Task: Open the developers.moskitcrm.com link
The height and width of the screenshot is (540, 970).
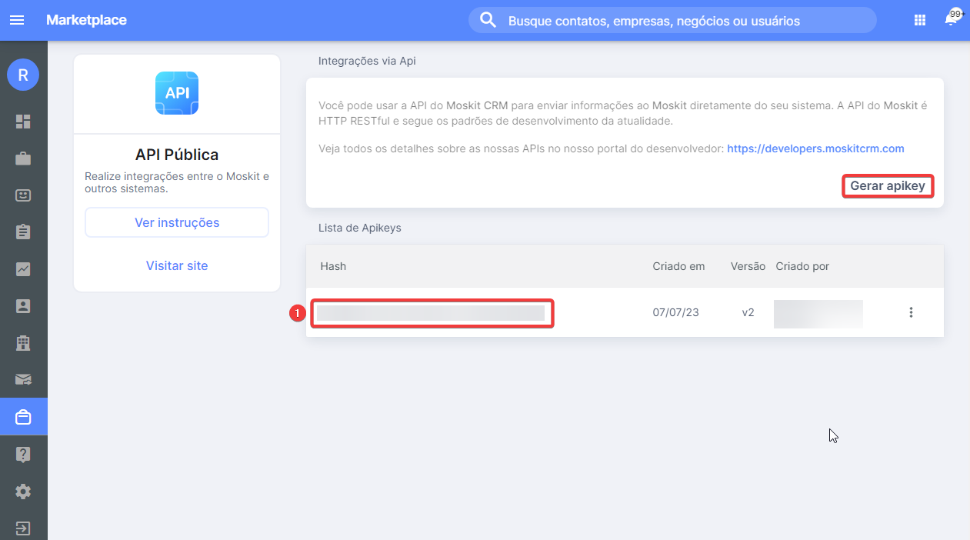Action: click(815, 148)
